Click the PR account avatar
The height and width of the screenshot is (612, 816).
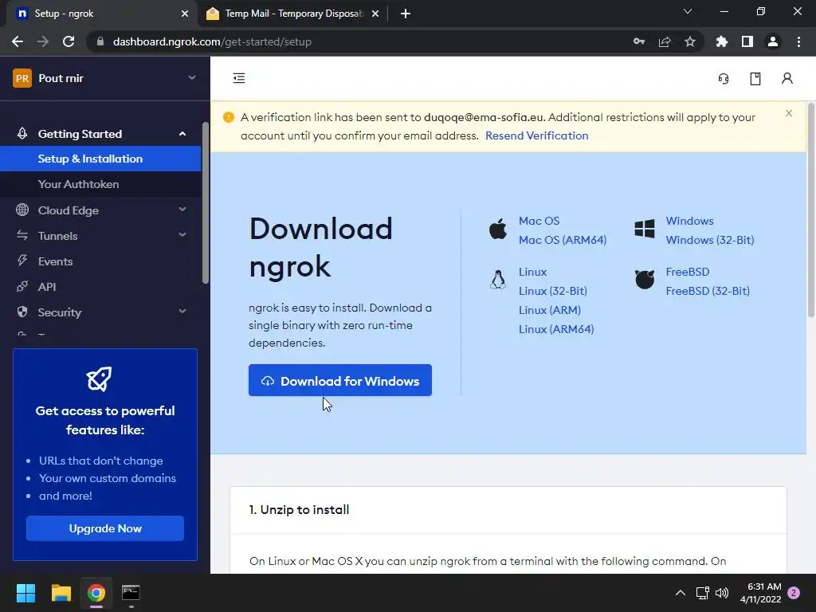(22, 79)
